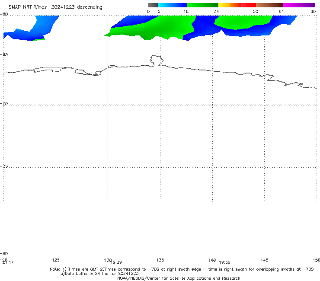Pick the brown segment of the color bar
The height and width of the screenshot is (281, 320).
269,5
